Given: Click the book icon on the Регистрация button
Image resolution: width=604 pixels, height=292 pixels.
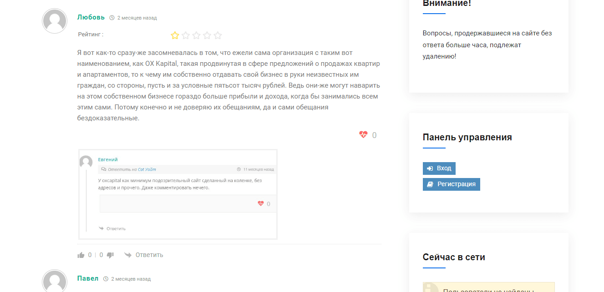Looking at the screenshot, I should 430,184.
